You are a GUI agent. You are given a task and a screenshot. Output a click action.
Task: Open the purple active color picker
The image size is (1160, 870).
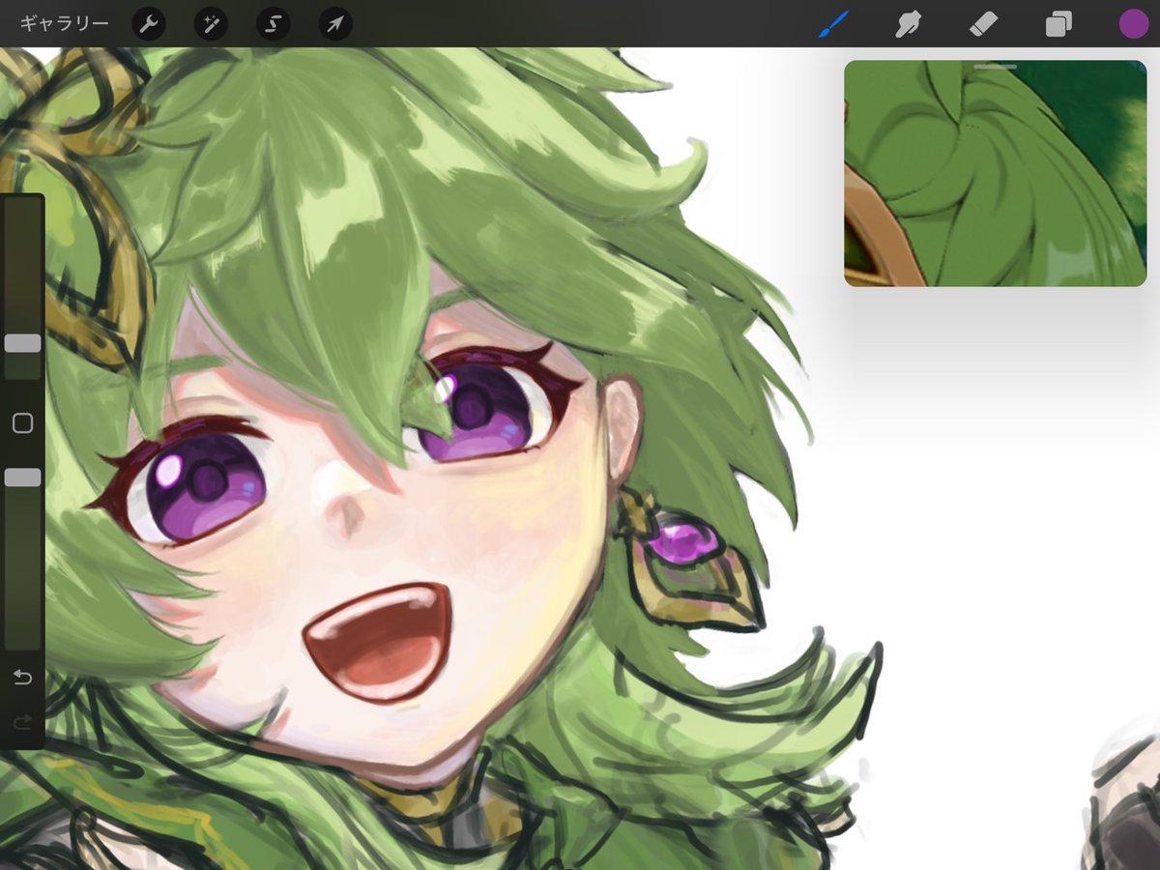tap(1133, 24)
